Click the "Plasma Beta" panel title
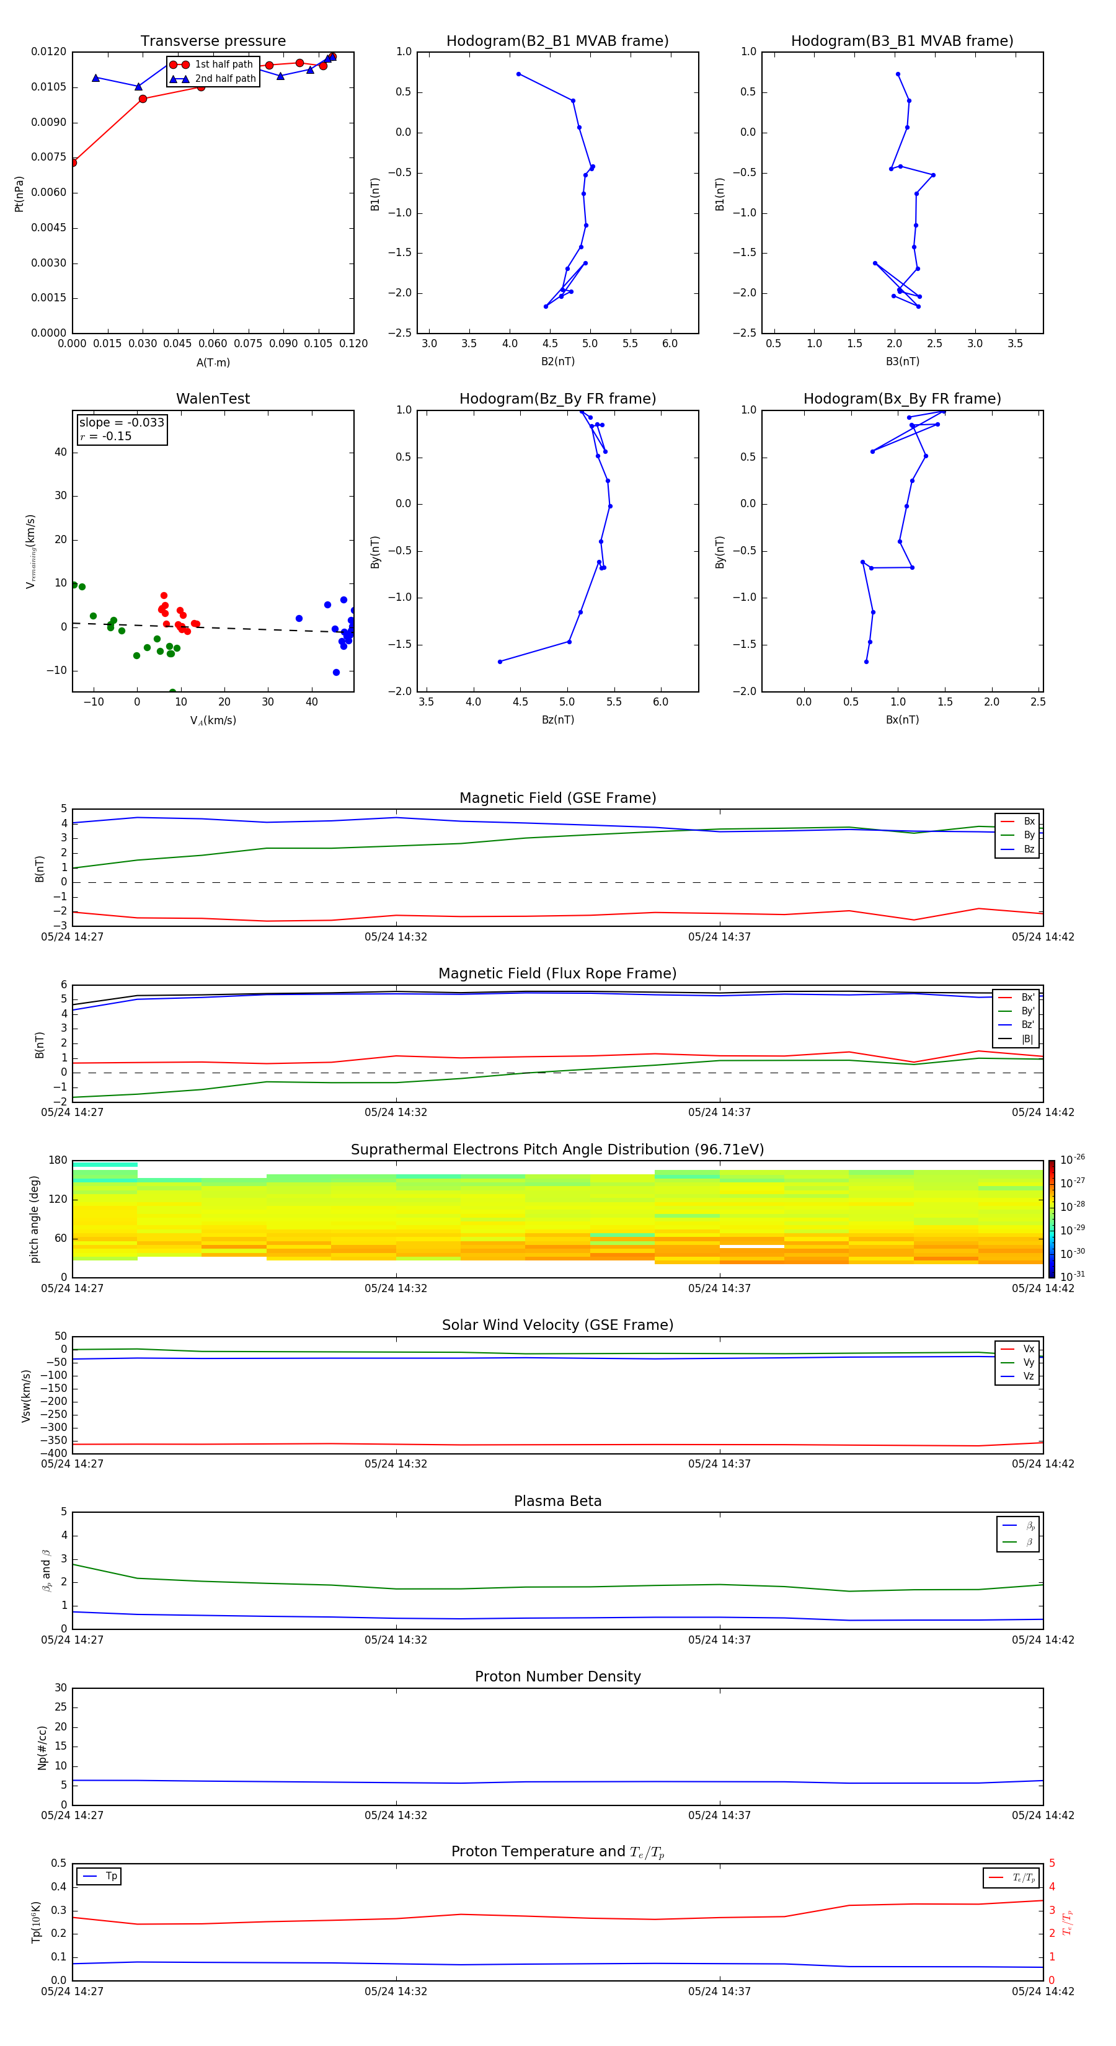Viewport: 1116px width, 2046px height. (557, 1501)
